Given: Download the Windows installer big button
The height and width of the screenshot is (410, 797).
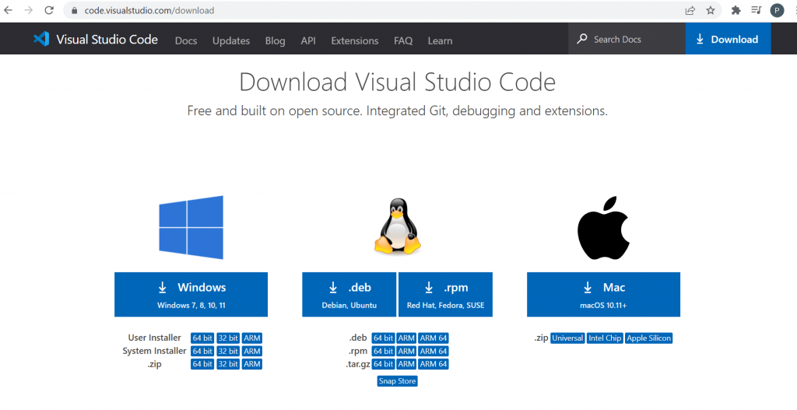Looking at the screenshot, I should pos(191,295).
